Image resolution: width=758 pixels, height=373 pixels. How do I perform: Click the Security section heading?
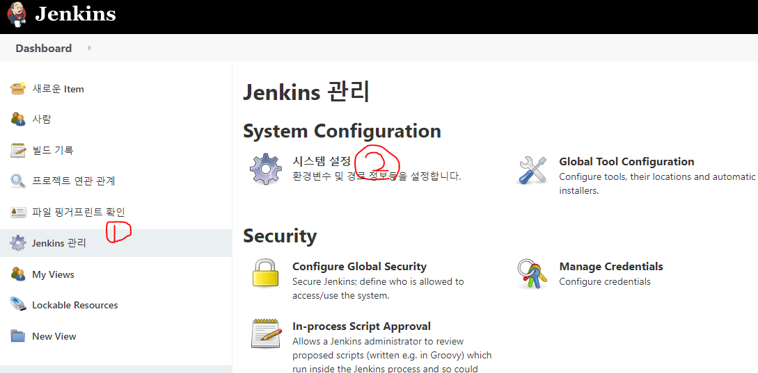coord(280,236)
